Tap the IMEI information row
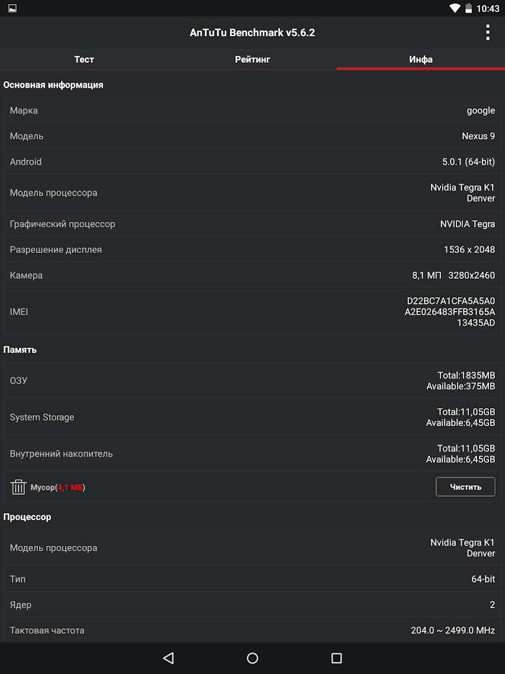The width and height of the screenshot is (505, 674). pos(252,311)
